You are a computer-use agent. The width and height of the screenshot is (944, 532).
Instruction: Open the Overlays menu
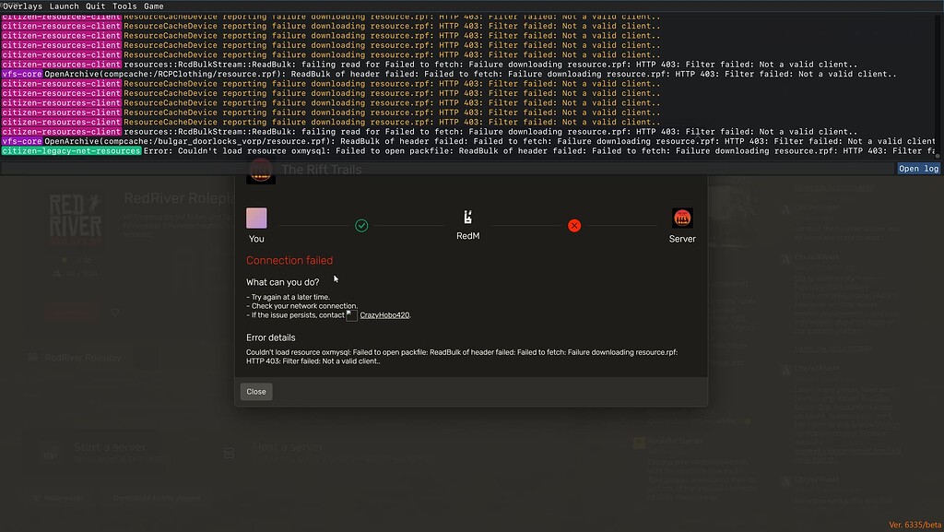[x=20, y=6]
